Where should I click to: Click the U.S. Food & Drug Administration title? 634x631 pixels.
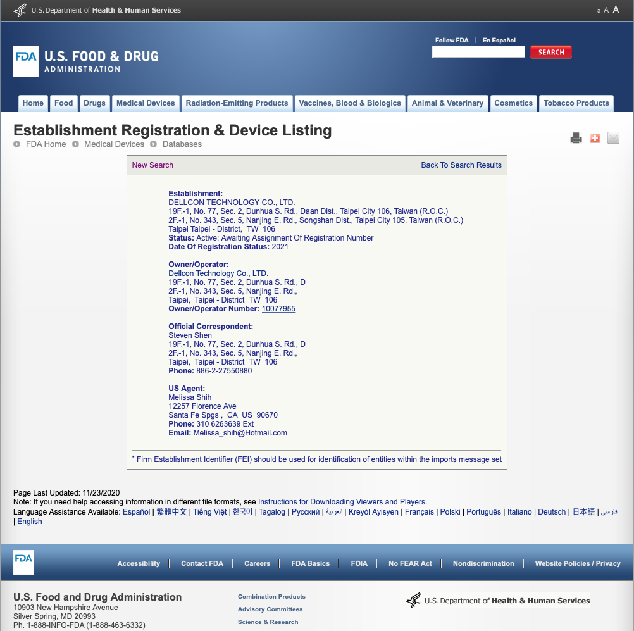click(101, 61)
